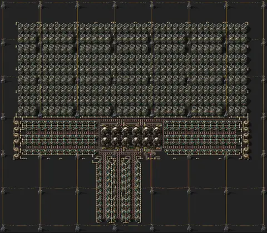267x233 pixels.
Task: Select the bottom-right corner big electric pole
Action: (x=264, y=228)
